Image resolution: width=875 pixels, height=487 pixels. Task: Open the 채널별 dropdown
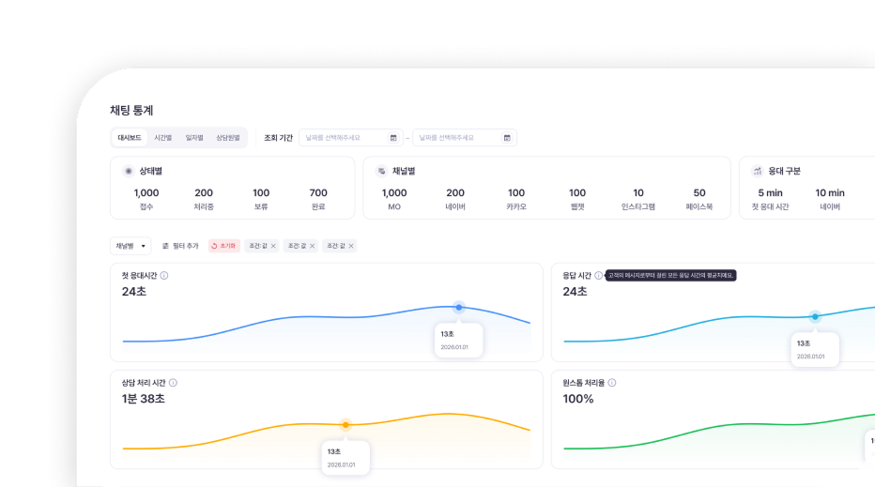pos(130,246)
